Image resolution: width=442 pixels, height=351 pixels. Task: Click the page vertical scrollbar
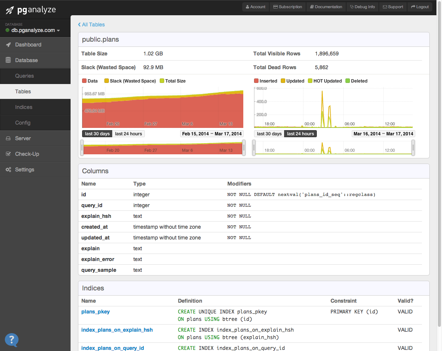pyautogui.click(x=439, y=164)
